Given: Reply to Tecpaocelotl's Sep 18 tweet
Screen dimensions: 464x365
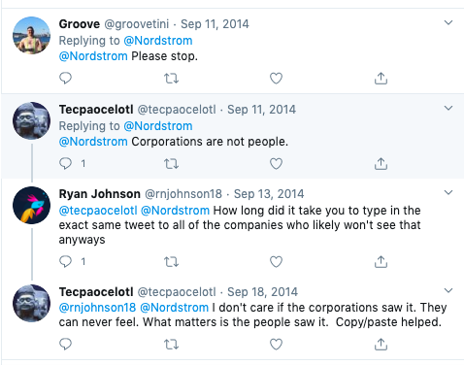Looking at the screenshot, I should point(65,344).
